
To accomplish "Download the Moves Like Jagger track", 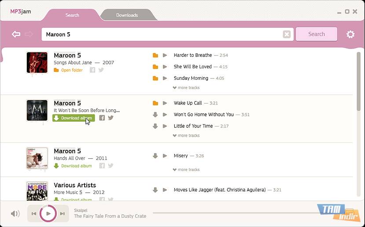I will click(x=155, y=190).
